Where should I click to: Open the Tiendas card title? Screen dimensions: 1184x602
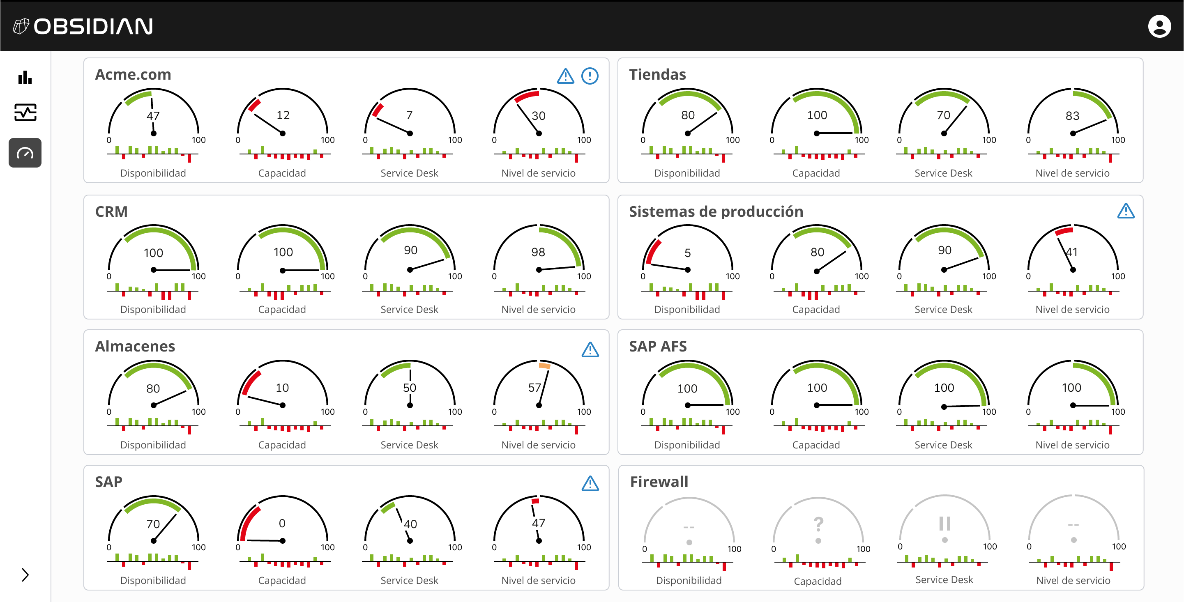pos(657,74)
